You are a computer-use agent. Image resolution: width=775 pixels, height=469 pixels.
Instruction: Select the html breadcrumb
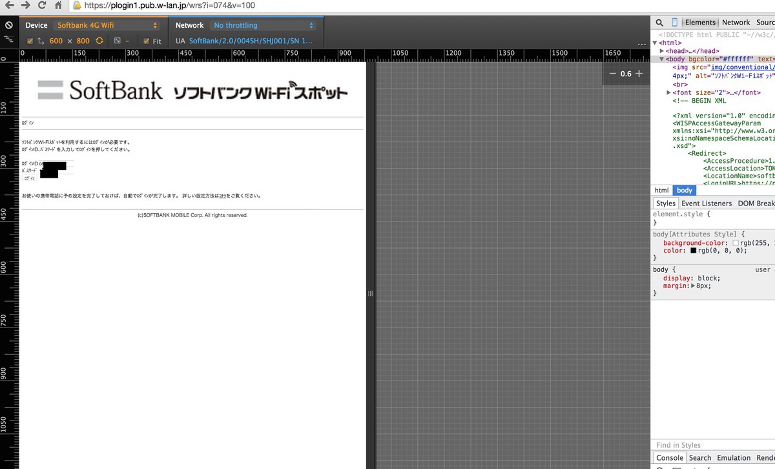tap(661, 191)
